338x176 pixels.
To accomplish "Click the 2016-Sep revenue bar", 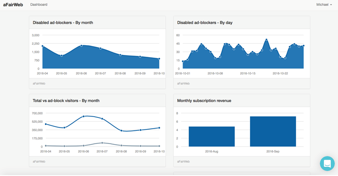I will [273, 132].
